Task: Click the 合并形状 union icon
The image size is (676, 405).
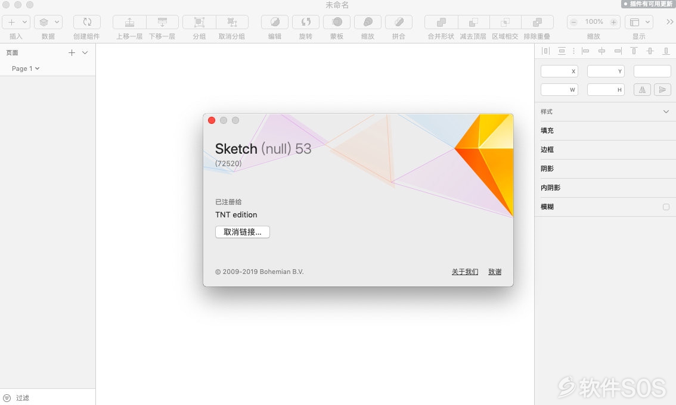Action: click(x=441, y=22)
